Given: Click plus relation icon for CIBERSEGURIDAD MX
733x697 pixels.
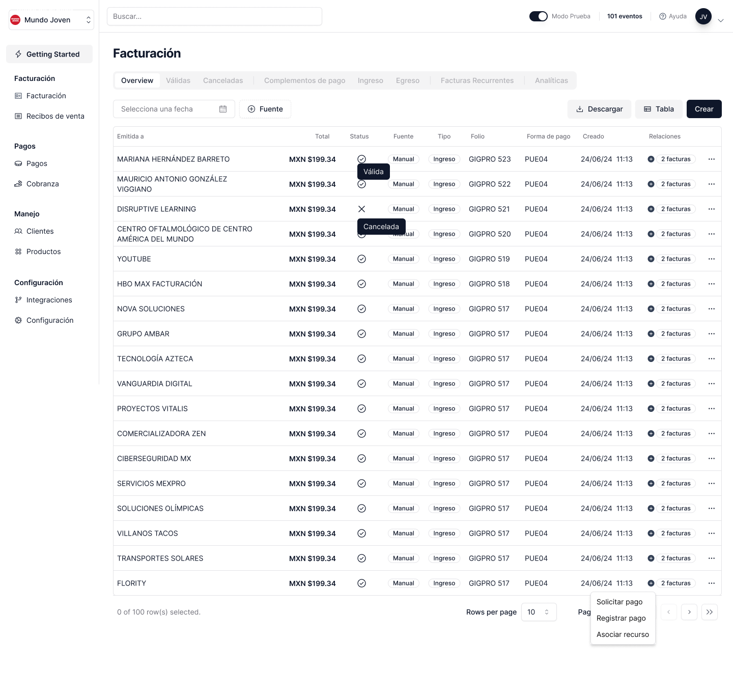Looking at the screenshot, I should 651,459.
